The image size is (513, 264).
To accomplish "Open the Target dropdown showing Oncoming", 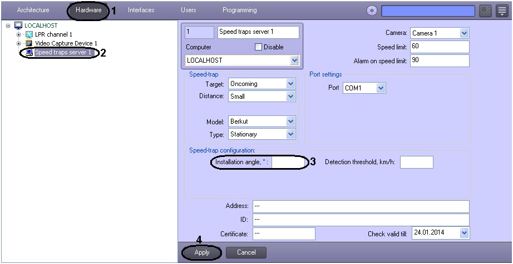I will 290,84.
